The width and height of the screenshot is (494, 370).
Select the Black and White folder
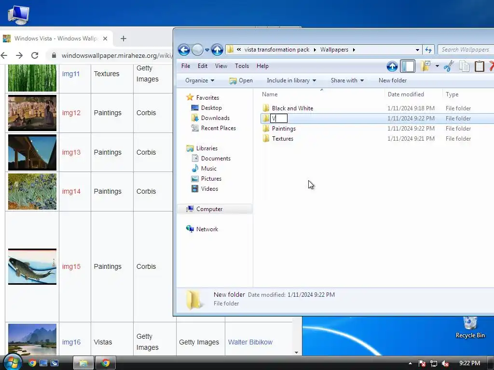(x=292, y=108)
